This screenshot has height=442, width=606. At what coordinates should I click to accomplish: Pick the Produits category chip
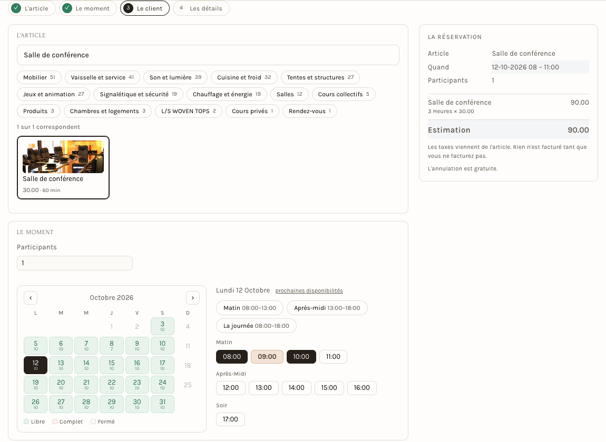[38, 111]
